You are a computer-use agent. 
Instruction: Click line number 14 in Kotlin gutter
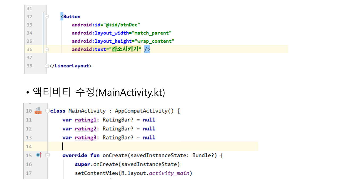(29, 146)
